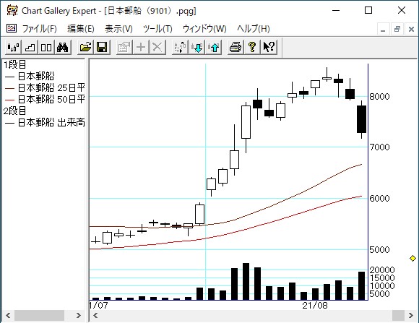The image size is (419, 323).
Task: Click the two-panel layout toolbar icon
Action: [x=46, y=47]
